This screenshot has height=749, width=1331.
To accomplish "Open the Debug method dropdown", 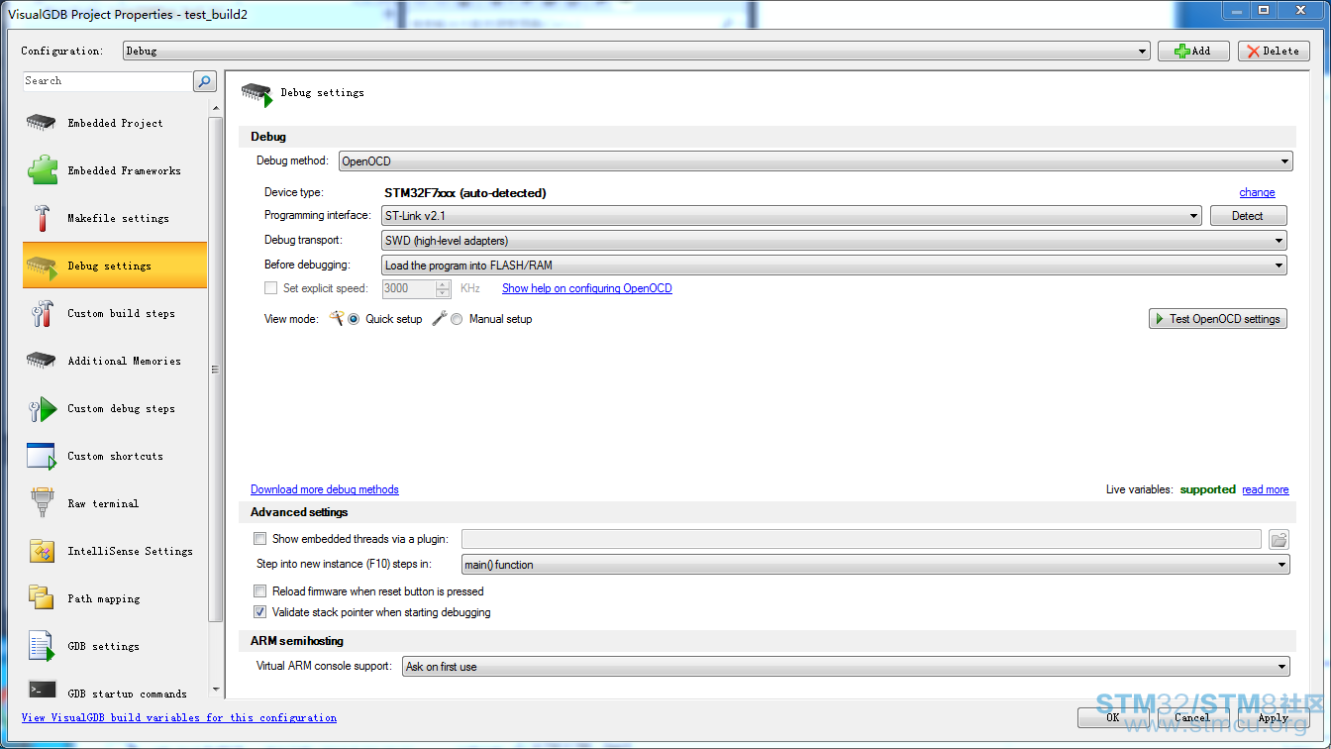I will (x=815, y=161).
